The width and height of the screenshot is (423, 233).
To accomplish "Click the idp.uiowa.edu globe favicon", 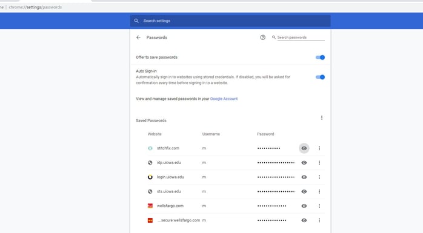I will pyautogui.click(x=150, y=163).
